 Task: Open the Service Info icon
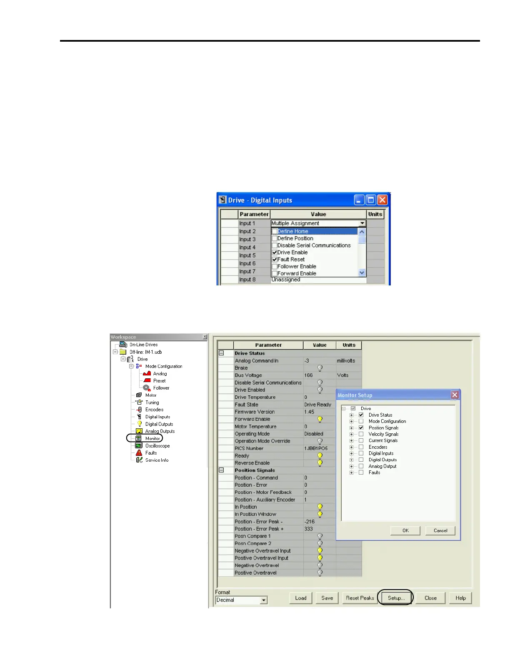(139, 460)
